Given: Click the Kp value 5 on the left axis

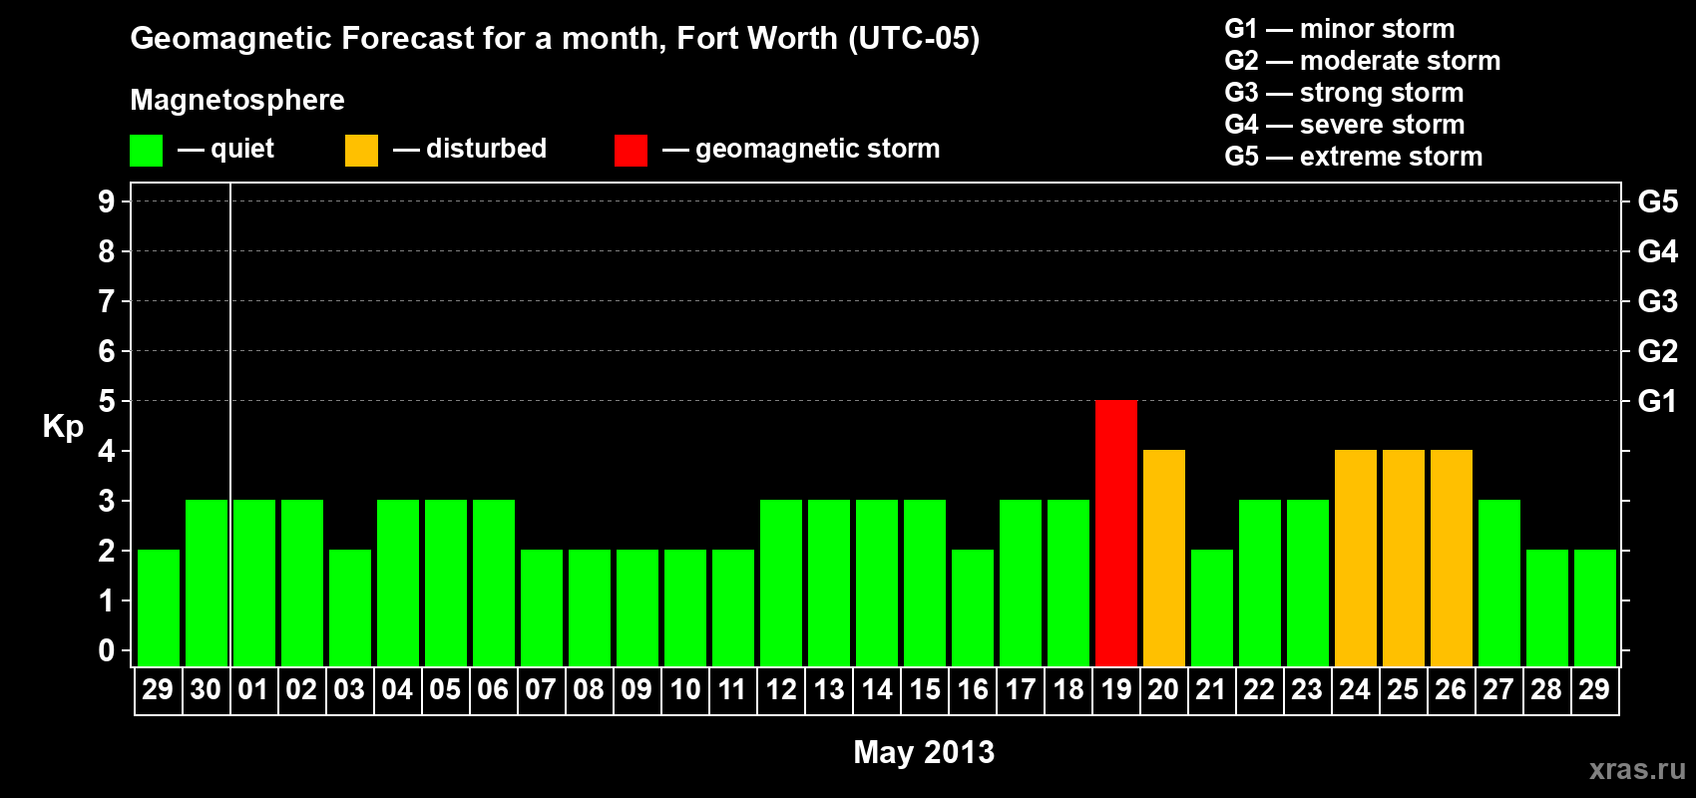Looking at the screenshot, I should (107, 401).
